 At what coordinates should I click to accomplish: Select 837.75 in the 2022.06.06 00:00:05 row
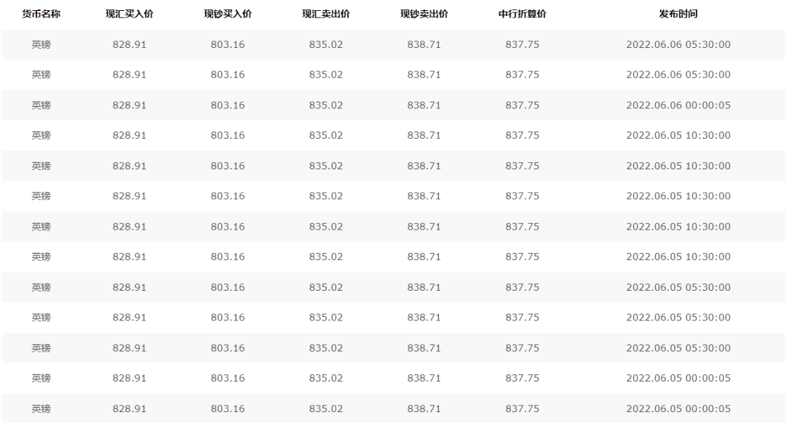523,105
